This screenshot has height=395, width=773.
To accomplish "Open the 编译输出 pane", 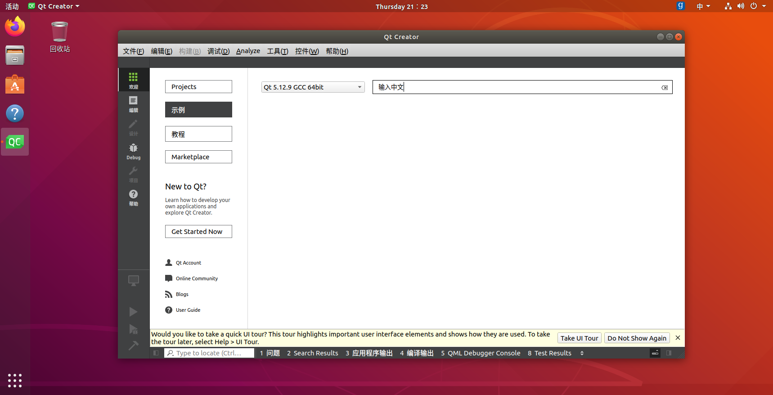I will (x=417, y=353).
